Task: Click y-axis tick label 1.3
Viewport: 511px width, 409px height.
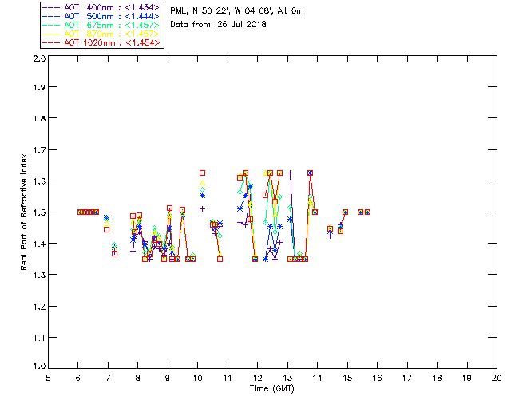Action: [x=38, y=275]
